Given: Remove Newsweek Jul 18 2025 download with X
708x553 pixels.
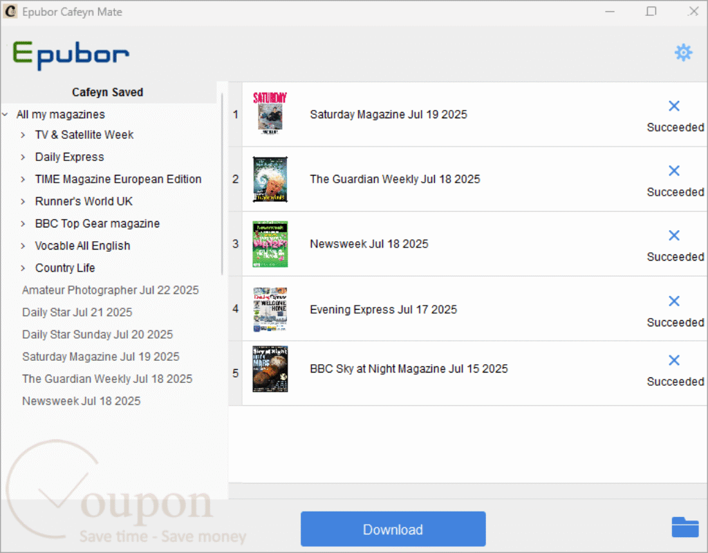Looking at the screenshot, I should pyautogui.click(x=673, y=235).
